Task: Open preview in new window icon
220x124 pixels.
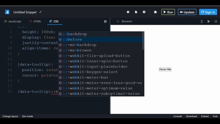Action: [x=216, y=21]
